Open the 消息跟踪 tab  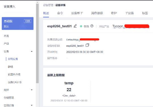[97, 13]
